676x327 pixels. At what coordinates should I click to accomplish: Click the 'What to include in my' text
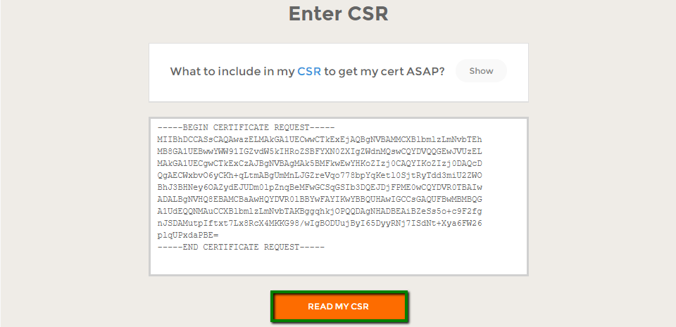click(x=232, y=71)
